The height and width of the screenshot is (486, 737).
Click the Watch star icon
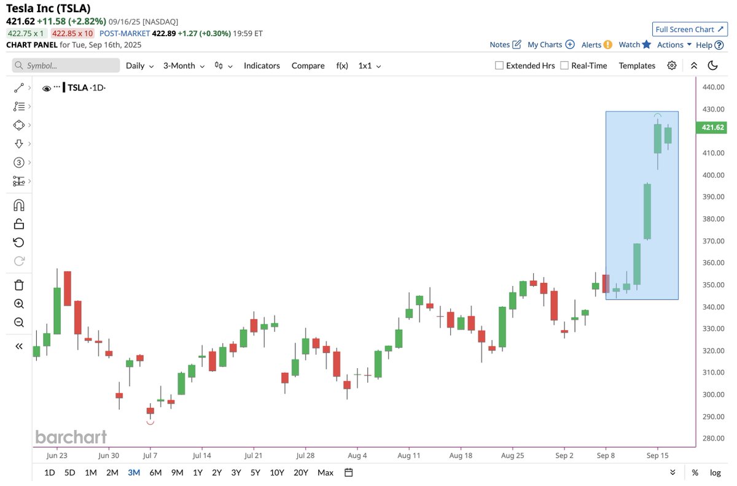(646, 45)
